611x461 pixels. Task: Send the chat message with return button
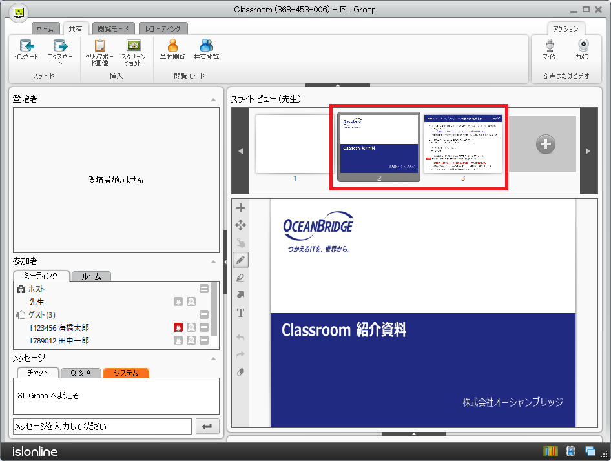(207, 426)
